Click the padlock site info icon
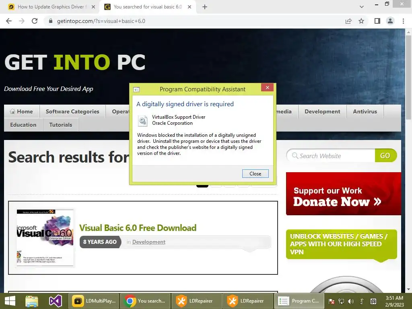The width and height of the screenshot is (412, 309). tap(51, 21)
